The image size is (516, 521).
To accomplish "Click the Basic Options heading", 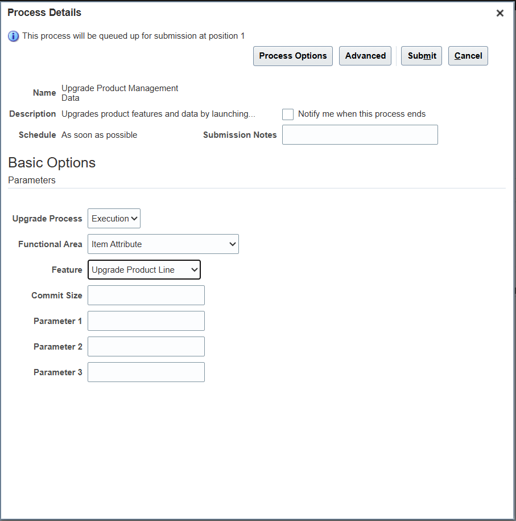I will tap(51, 163).
